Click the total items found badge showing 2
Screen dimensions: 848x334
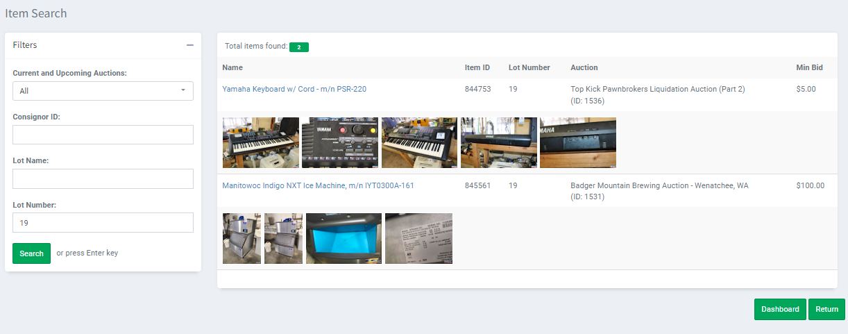click(x=299, y=47)
